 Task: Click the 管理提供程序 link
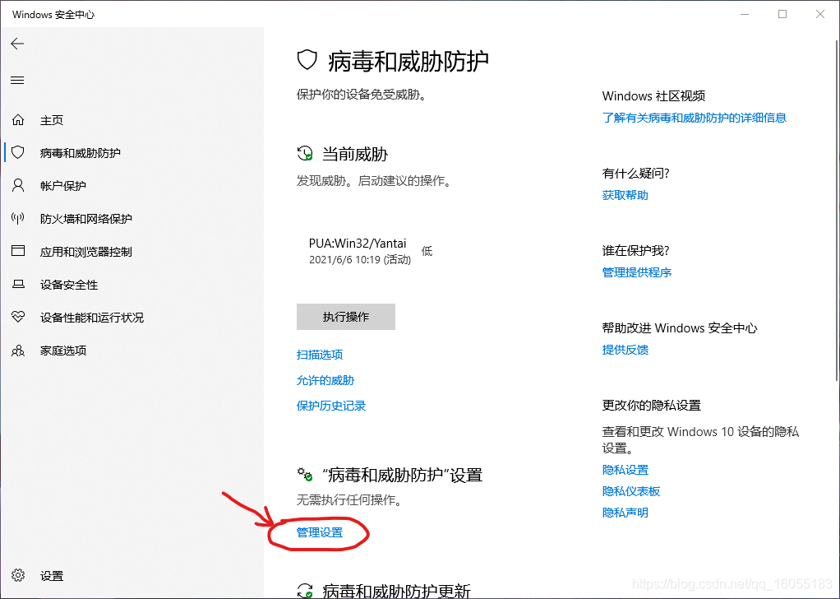pyautogui.click(x=637, y=272)
